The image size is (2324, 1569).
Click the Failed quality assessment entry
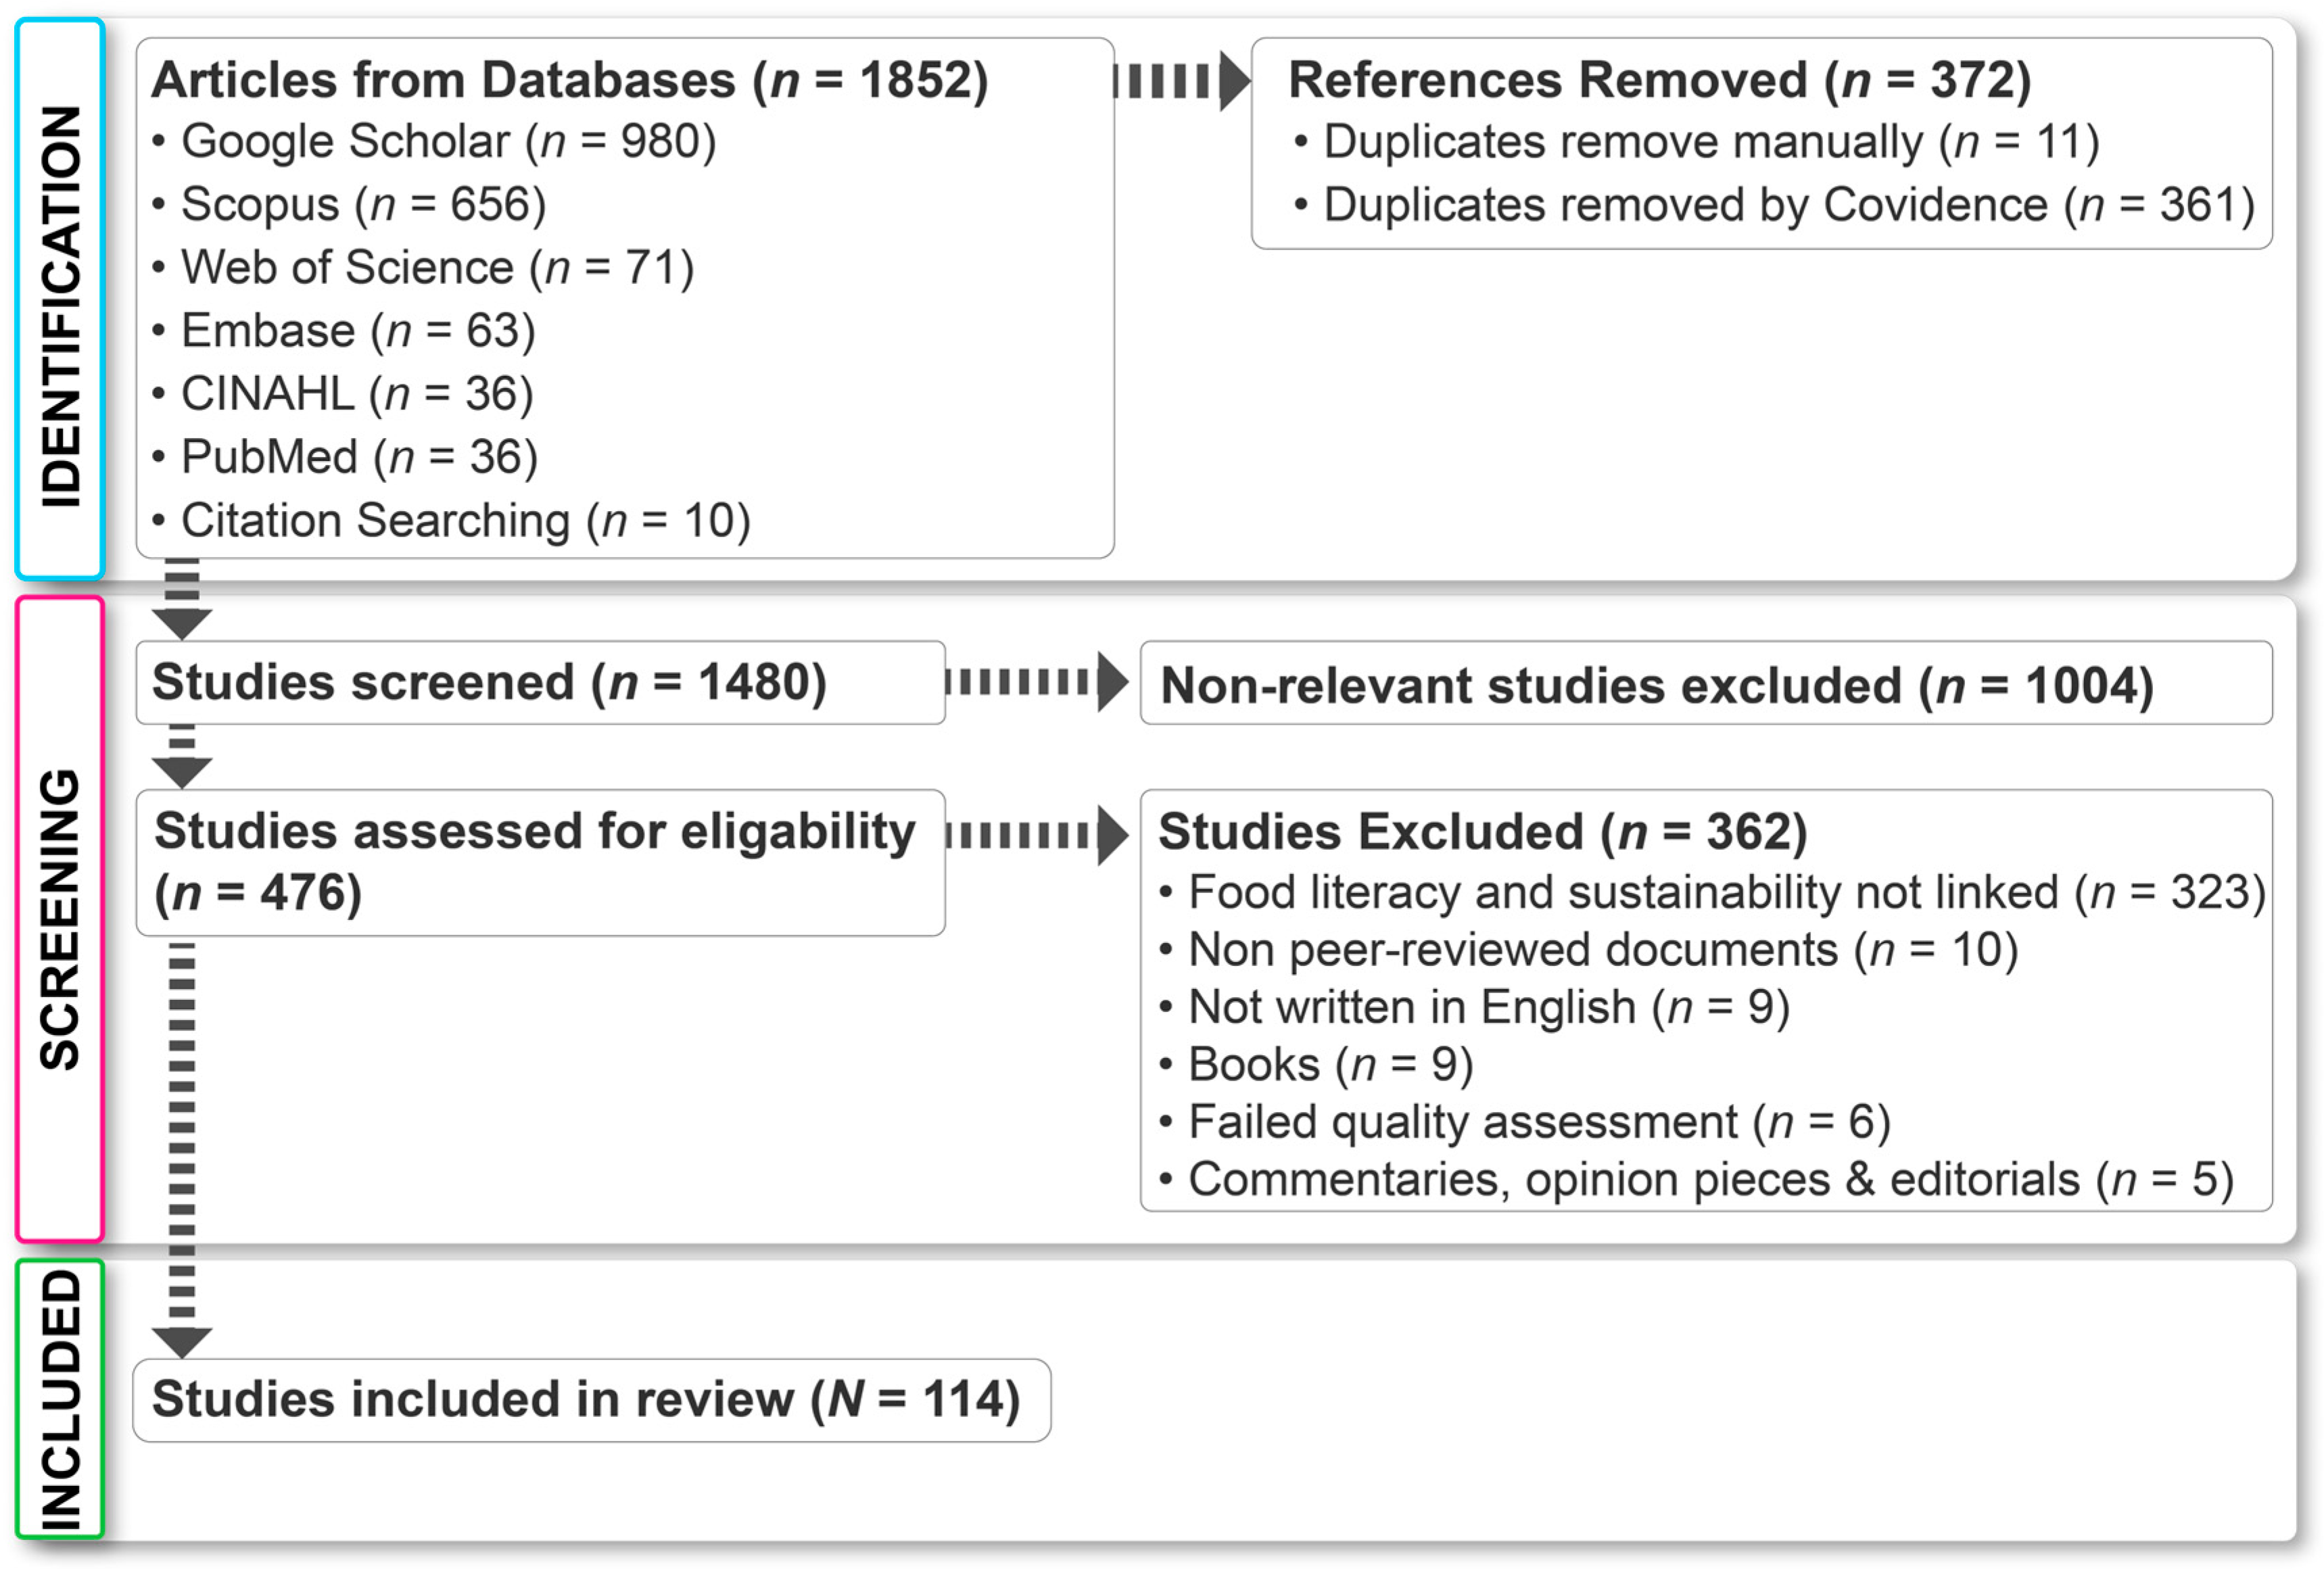click(x=1538, y=1122)
